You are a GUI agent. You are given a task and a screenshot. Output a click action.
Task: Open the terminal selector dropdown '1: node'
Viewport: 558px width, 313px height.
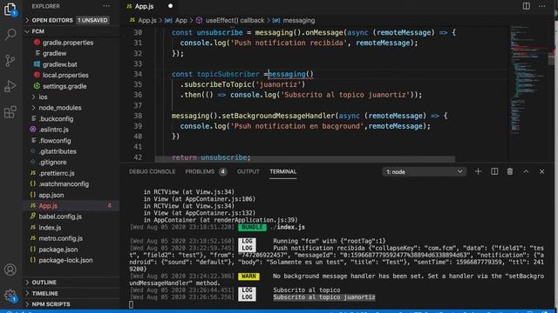tap(424, 172)
